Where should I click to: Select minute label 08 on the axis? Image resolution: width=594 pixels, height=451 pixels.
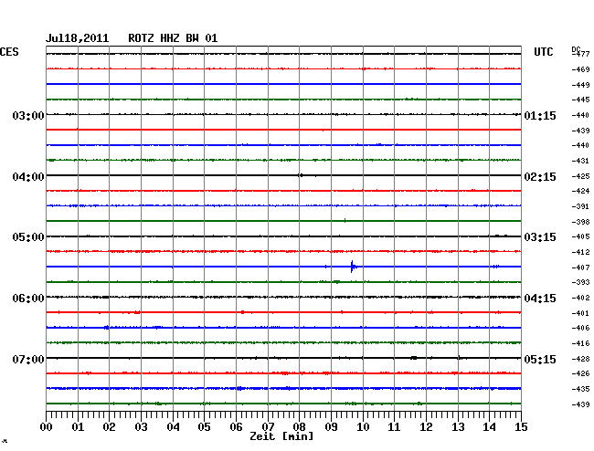pos(299,427)
